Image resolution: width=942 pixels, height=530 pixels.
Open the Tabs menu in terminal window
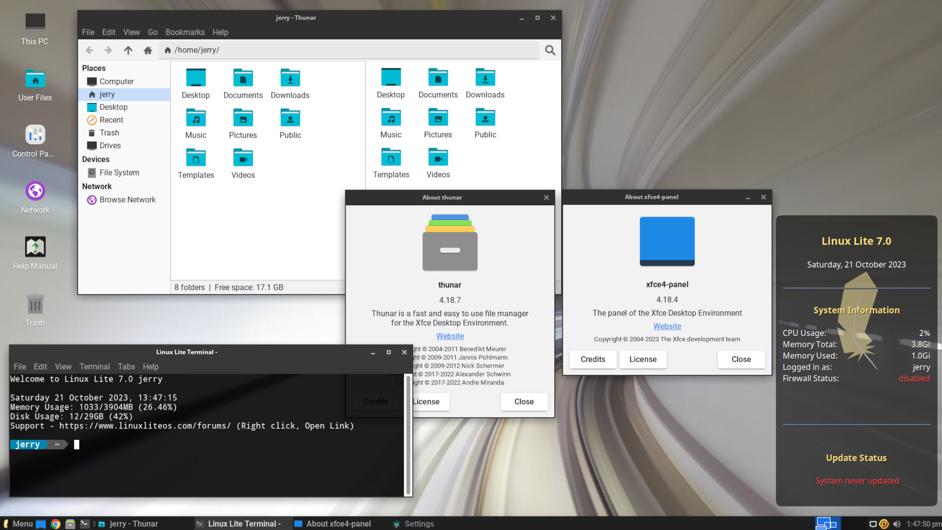[x=126, y=367]
